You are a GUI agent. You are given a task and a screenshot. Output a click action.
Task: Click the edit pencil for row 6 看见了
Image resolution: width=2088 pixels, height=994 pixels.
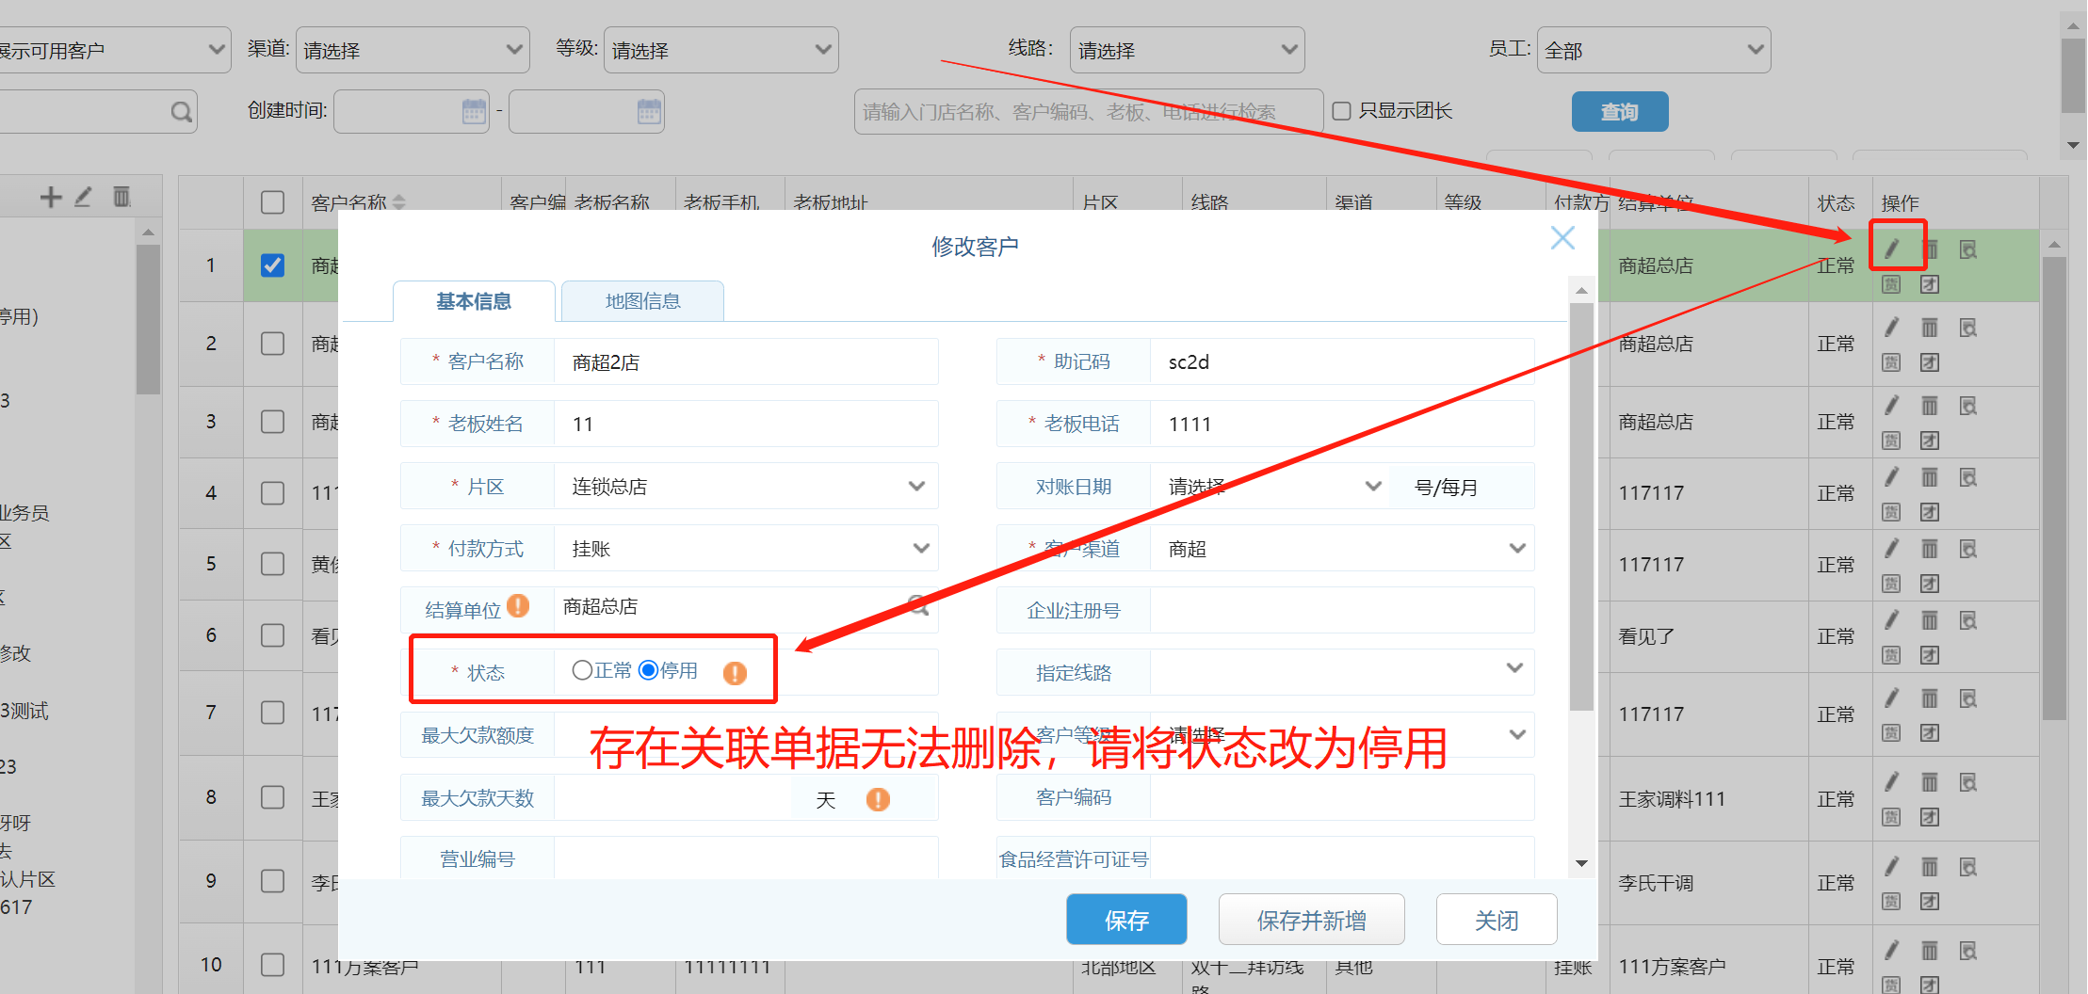point(1891,619)
